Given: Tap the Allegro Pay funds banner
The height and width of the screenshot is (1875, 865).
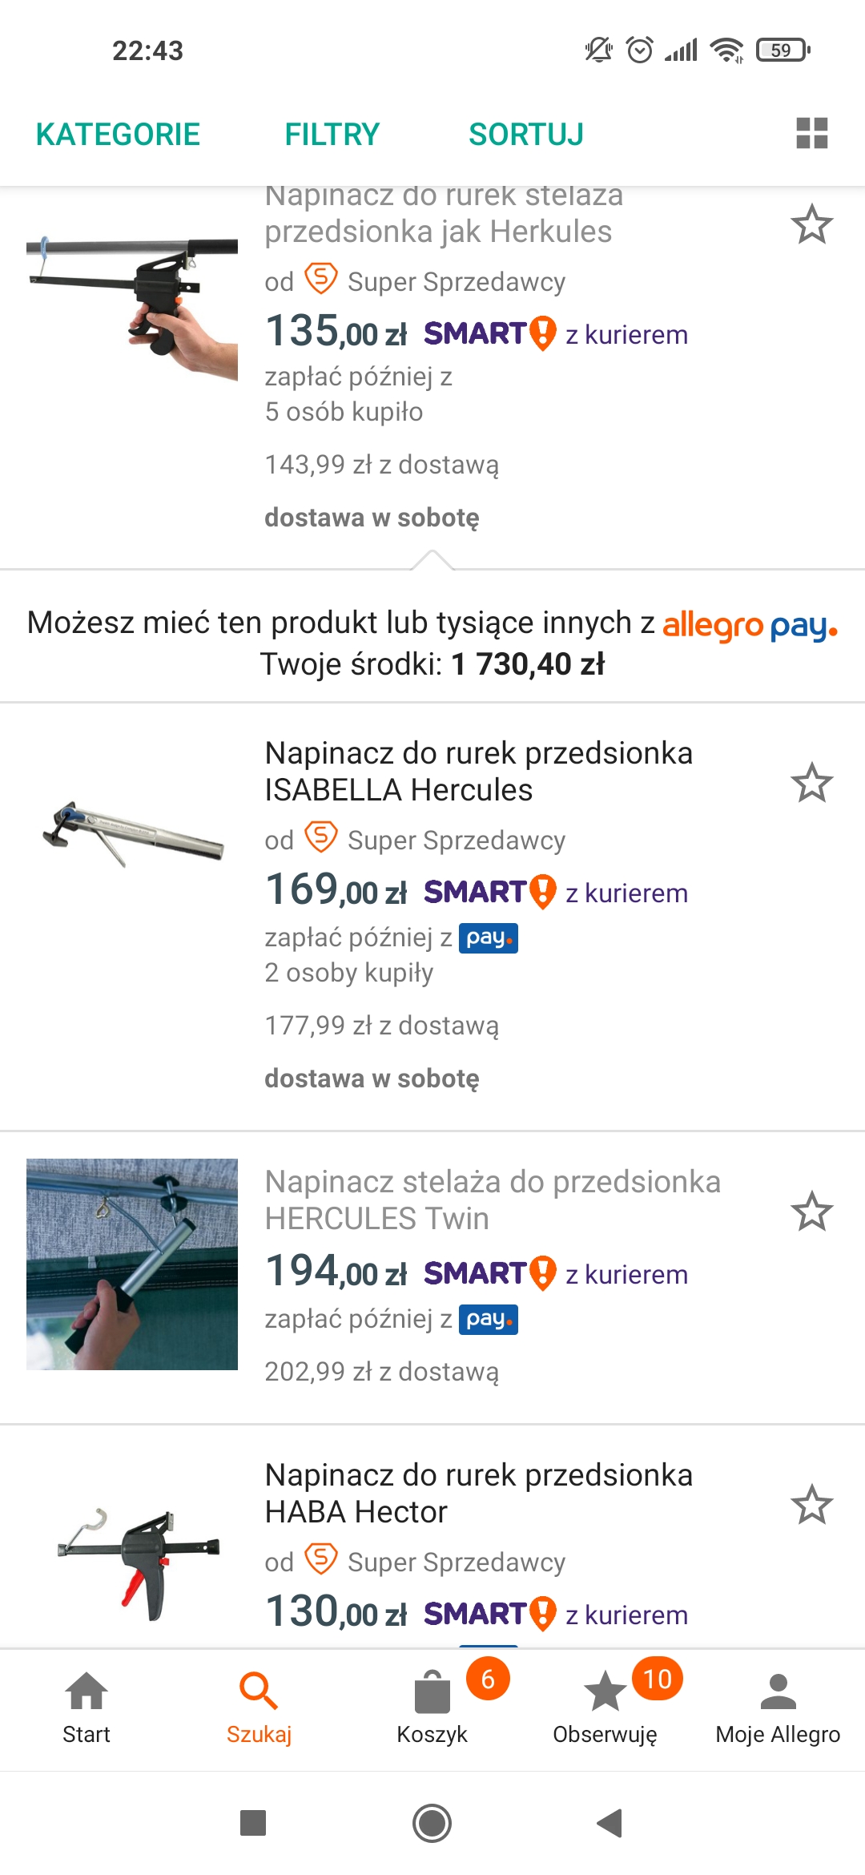Looking at the screenshot, I should pyautogui.click(x=432, y=643).
